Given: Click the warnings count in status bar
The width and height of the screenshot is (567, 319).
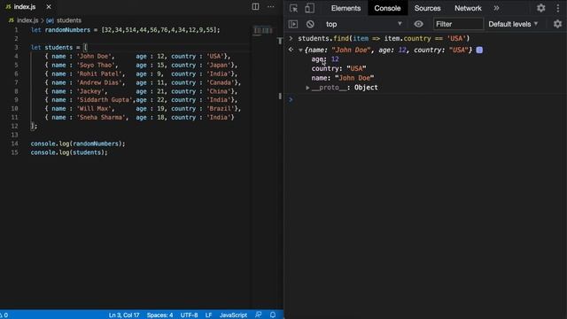Looking at the screenshot, I should (x=4, y=315).
